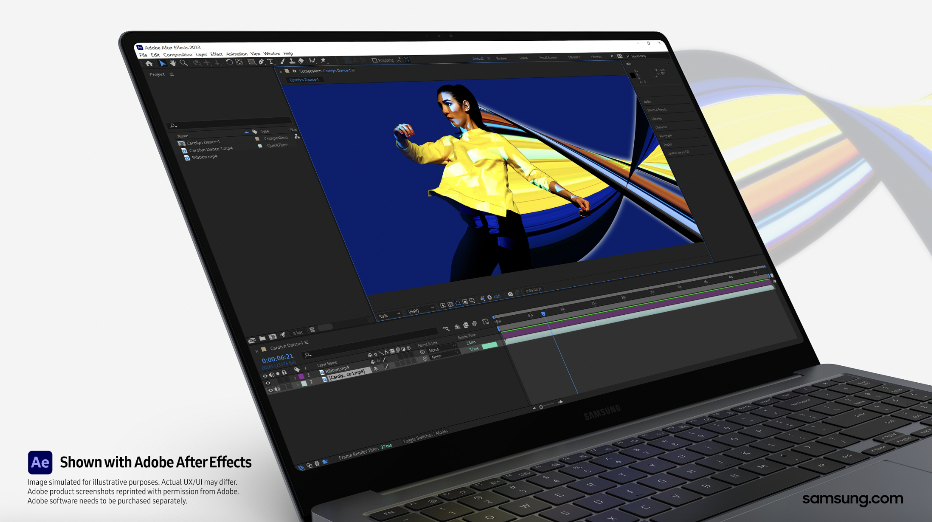Pick the Pen tool
932x522 pixels.
point(261,62)
